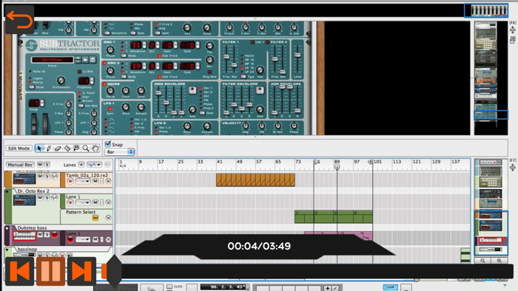Click the Subtractor save patch icon
This screenshot has width=518, height=291.
tap(92, 60)
